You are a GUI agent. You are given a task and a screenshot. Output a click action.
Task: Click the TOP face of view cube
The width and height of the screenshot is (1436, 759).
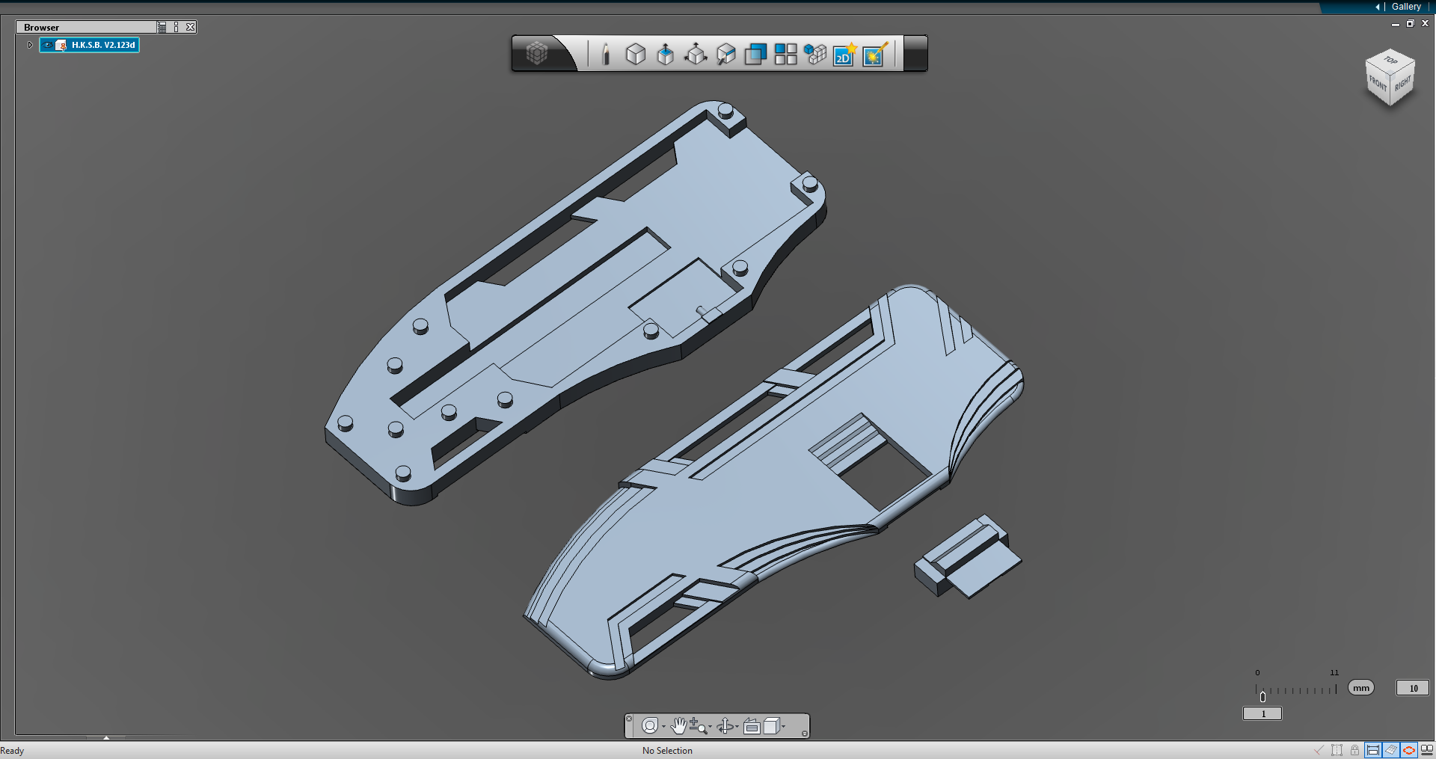[1390, 61]
